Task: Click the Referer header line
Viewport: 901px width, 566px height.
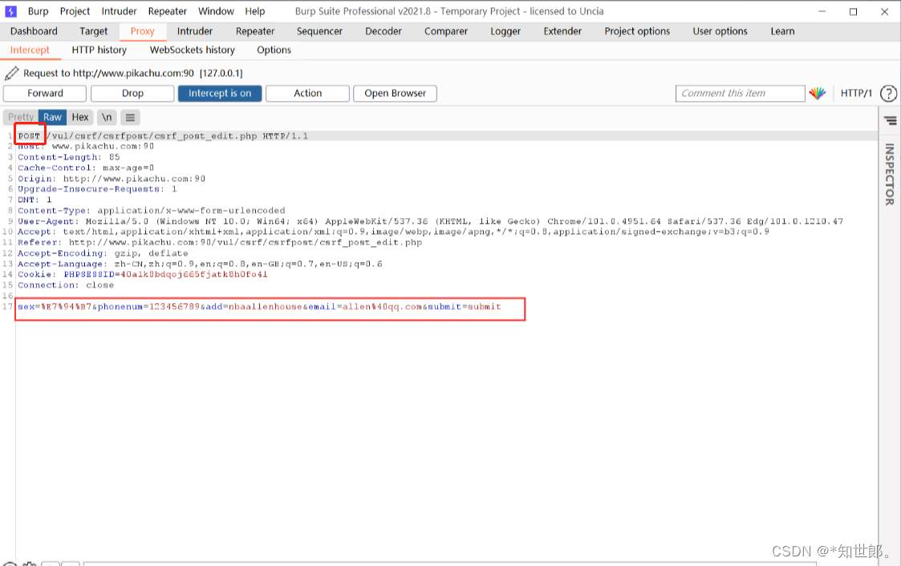Action: pyautogui.click(x=220, y=242)
